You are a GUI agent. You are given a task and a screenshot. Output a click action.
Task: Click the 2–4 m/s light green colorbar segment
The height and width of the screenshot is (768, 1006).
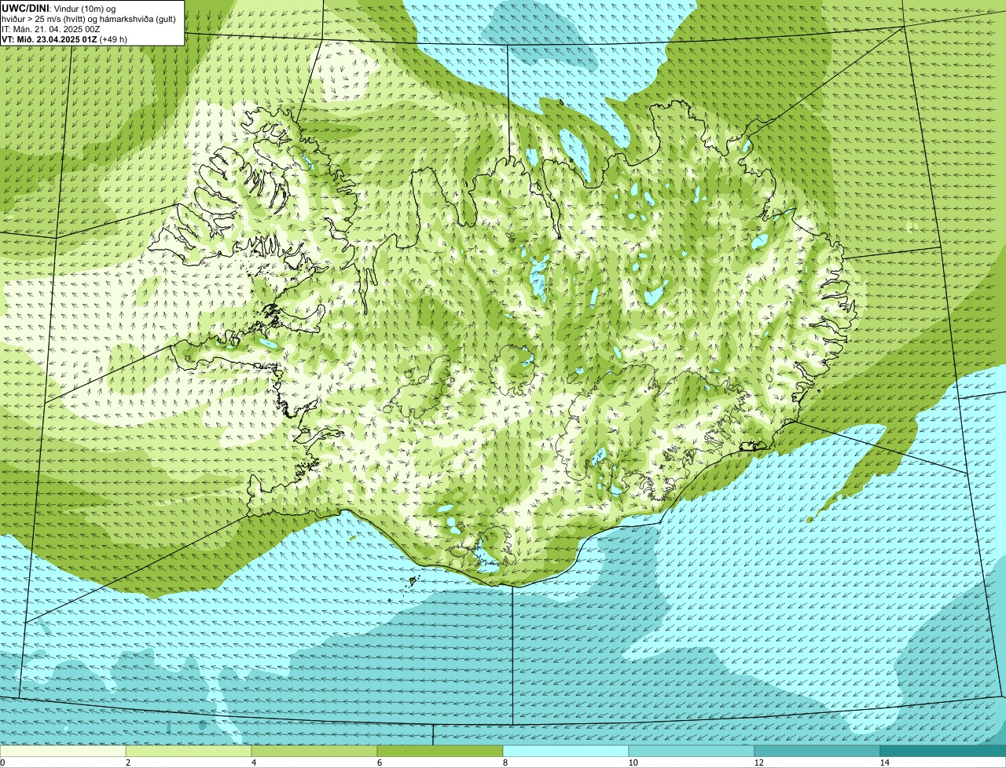pos(189,752)
